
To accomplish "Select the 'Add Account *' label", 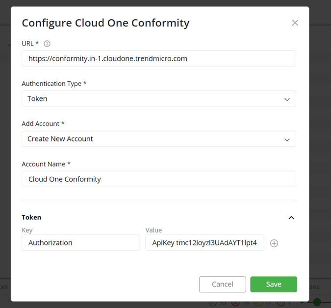I will [43, 123].
